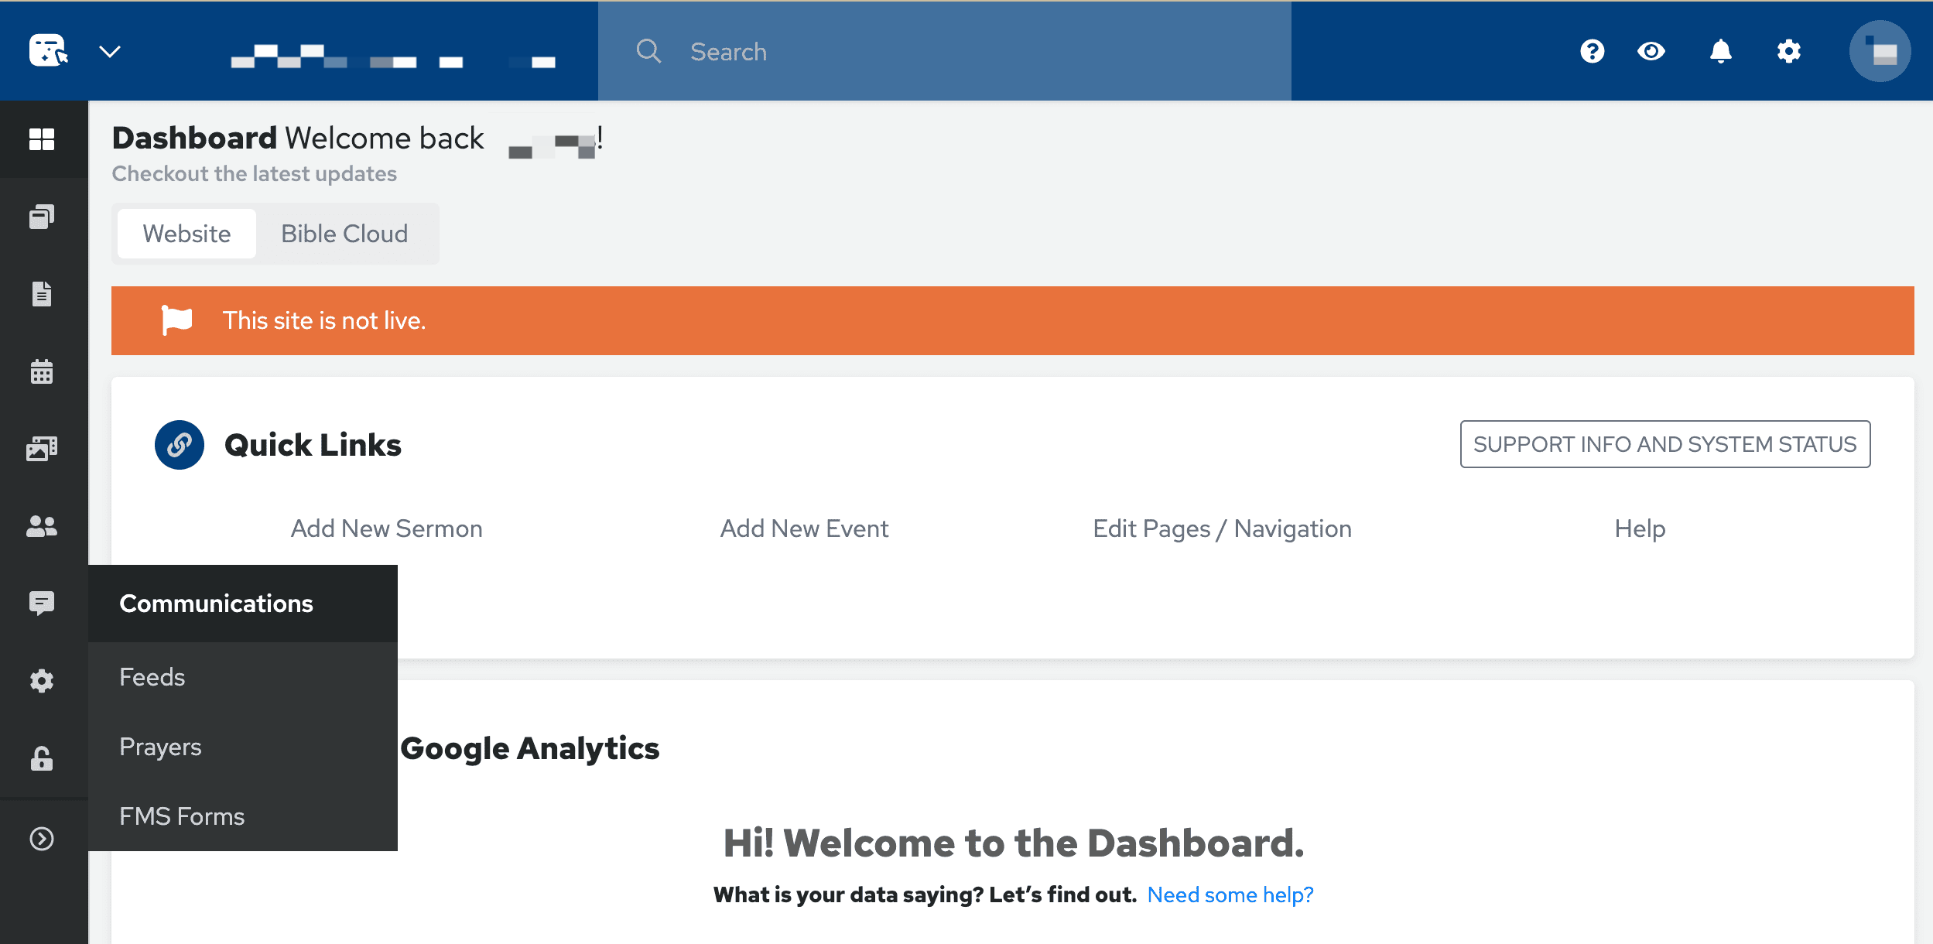The image size is (1933, 944).
Task: Open the Pages document icon in sidebar
Action: pyautogui.click(x=42, y=294)
